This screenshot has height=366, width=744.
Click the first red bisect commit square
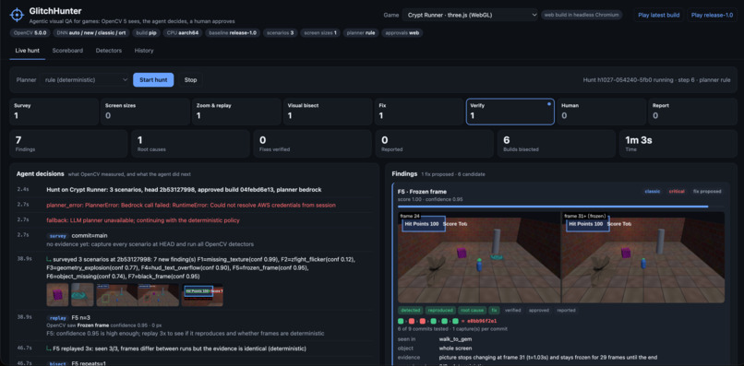click(x=412, y=321)
